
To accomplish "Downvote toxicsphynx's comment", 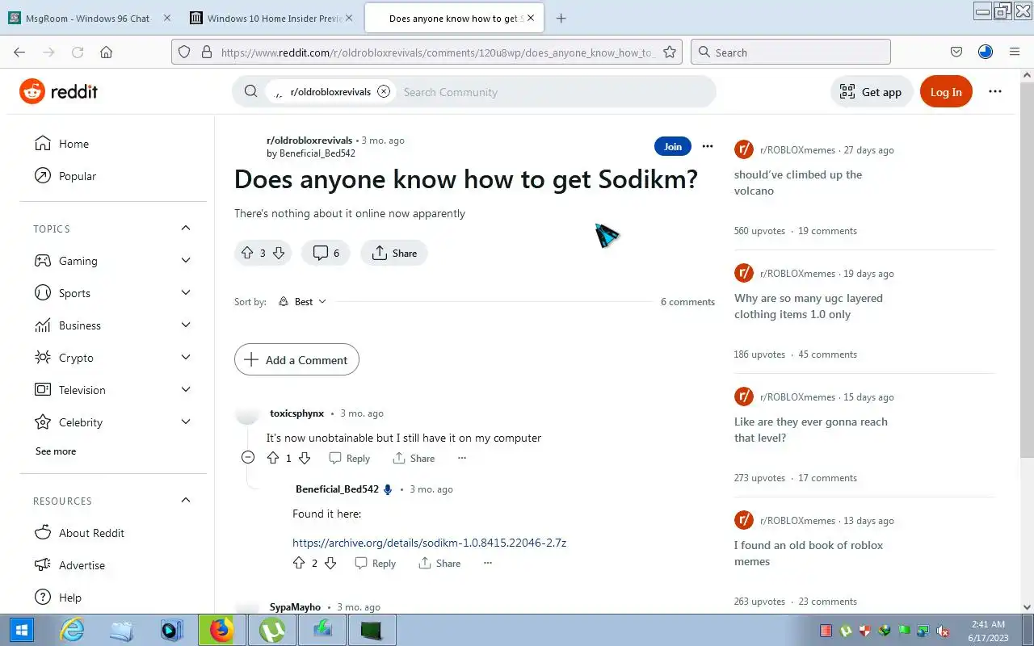I will (305, 458).
